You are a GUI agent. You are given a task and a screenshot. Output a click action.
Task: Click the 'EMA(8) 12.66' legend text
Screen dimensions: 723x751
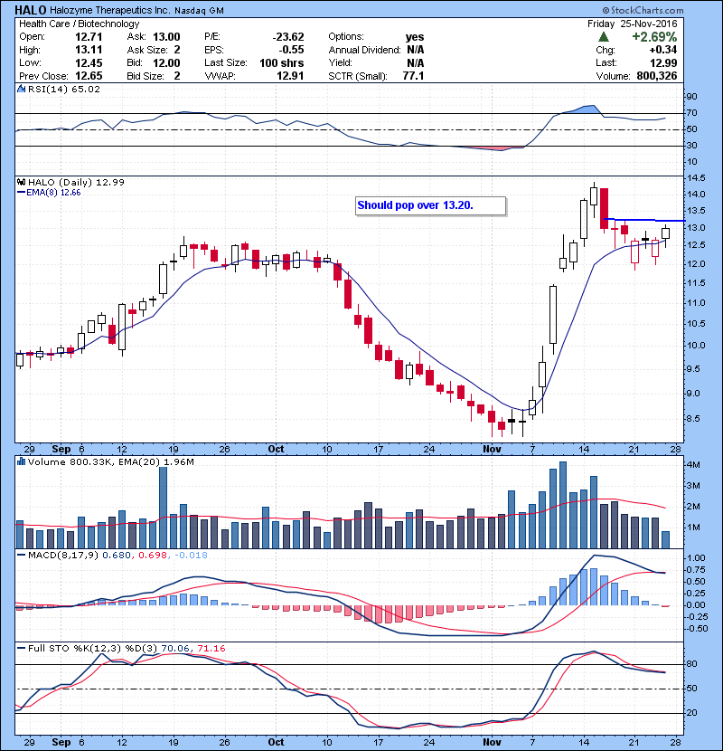[x=53, y=193]
